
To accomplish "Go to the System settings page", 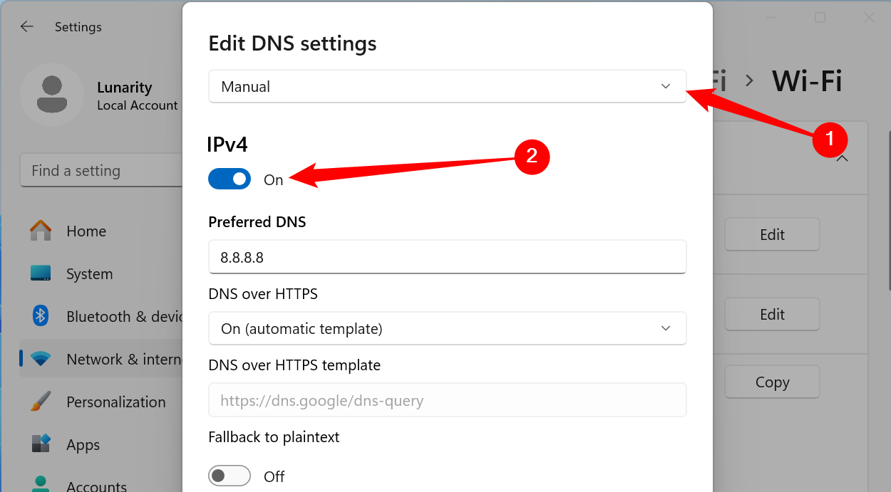I will [x=89, y=274].
